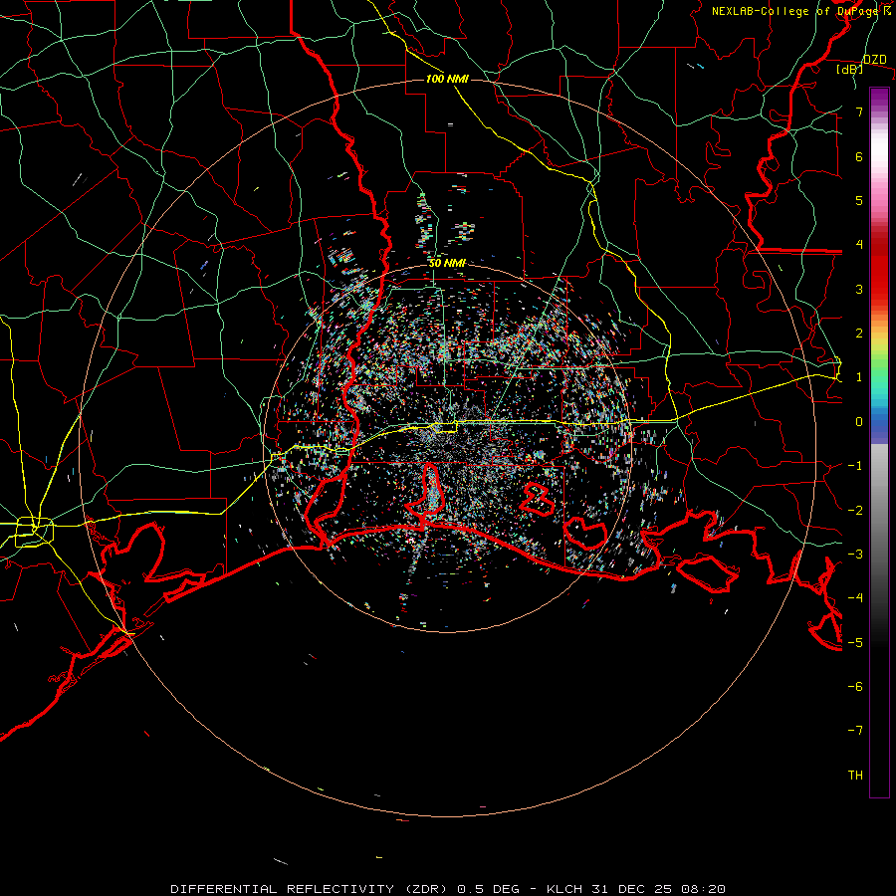Click the 0 value on the color scale
Image resolution: width=896 pixels, height=896 pixels.
coord(859,422)
